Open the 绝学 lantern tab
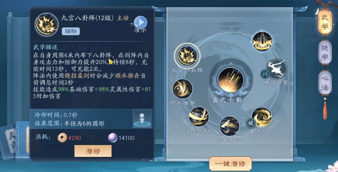338x172 pixels. coord(325,52)
